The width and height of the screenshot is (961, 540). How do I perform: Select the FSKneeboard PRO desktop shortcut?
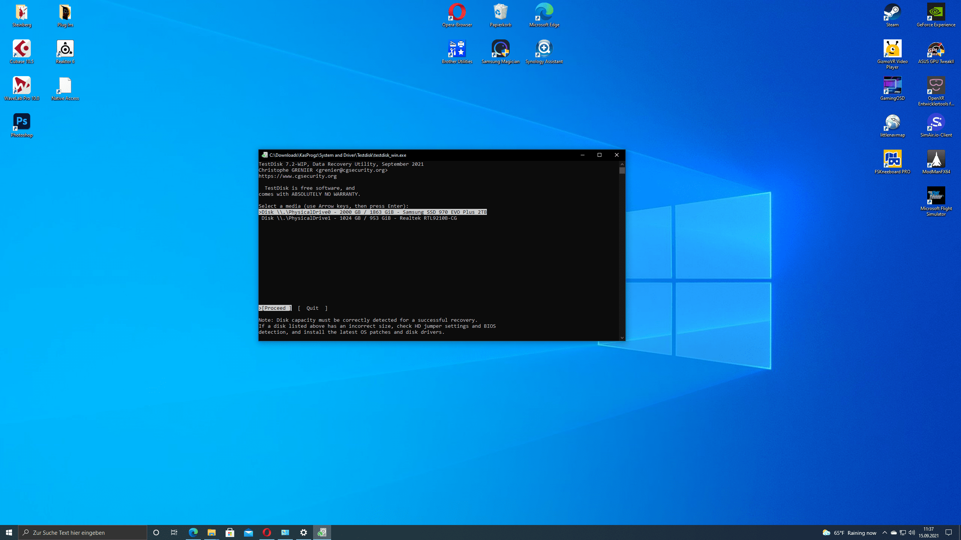point(892,162)
